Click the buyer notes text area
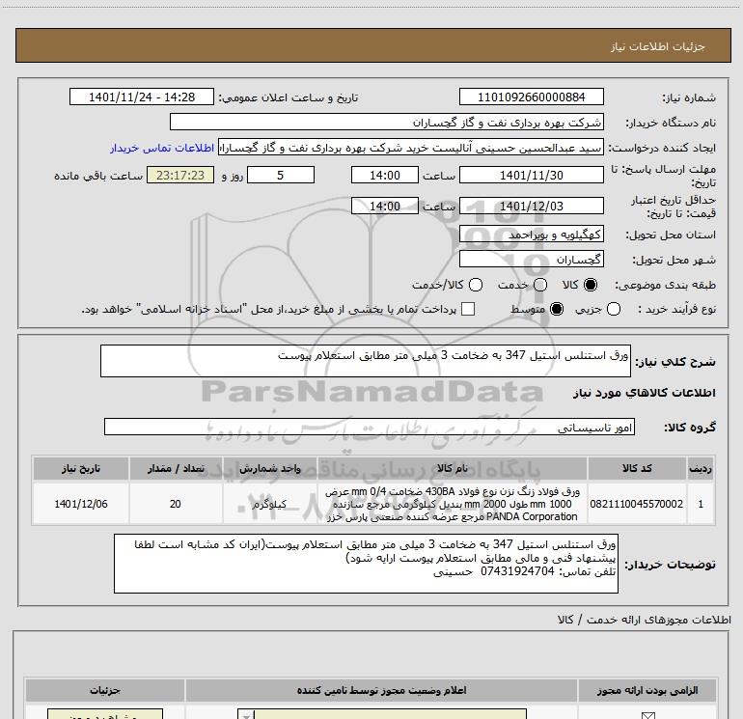The width and height of the screenshot is (743, 719). click(366, 563)
